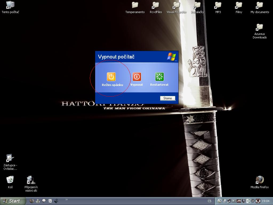This screenshot has width=273, height=205.
Task: Click the speaker volume tray icon
Action: click(x=253, y=201)
